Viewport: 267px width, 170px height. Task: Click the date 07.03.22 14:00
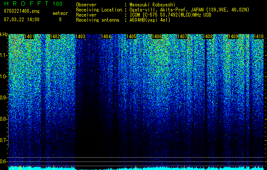(22, 20)
